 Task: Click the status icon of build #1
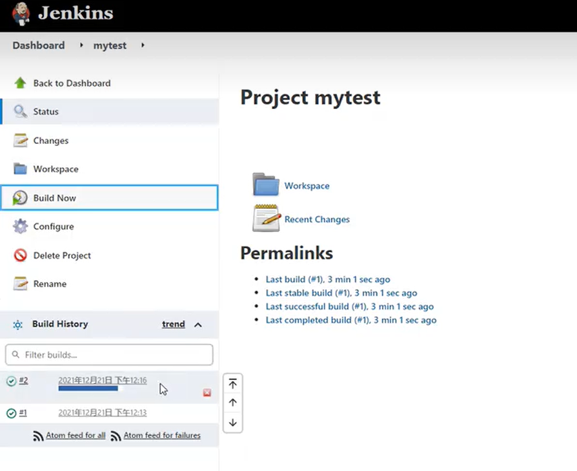(x=12, y=413)
